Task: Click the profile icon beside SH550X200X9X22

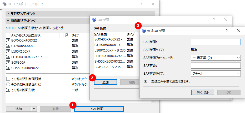Action: pyautogui.click(x=8, y=68)
